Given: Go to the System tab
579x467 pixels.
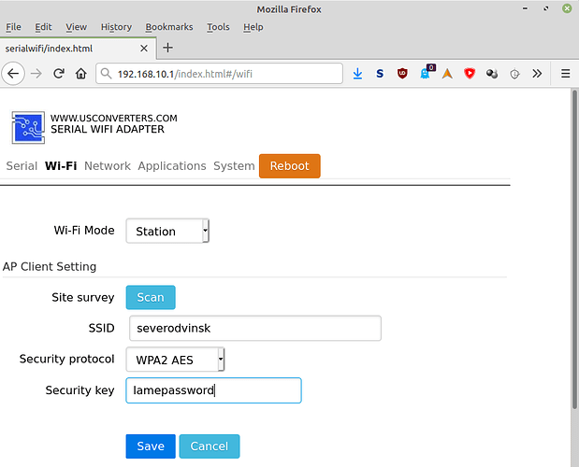Looking at the screenshot, I should (234, 166).
